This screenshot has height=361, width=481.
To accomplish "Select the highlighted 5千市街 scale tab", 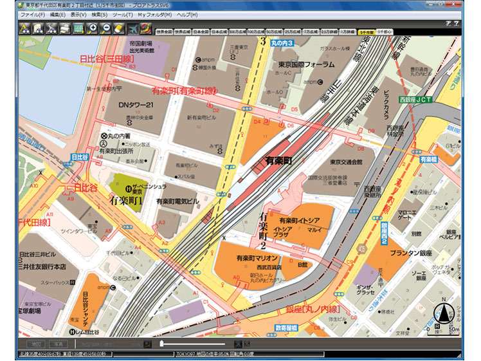I will click(x=367, y=32).
